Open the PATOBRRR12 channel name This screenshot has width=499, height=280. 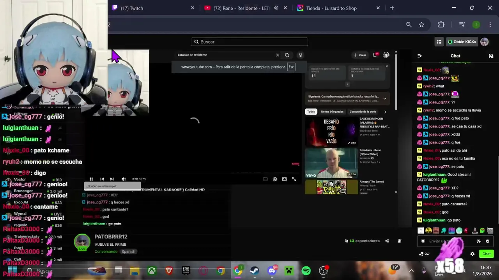tap(111, 236)
